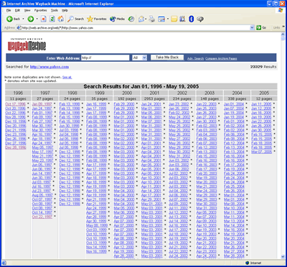This screenshot has height=267, width=287.
Task: Open the Media pane
Action: (x=117, y=19)
